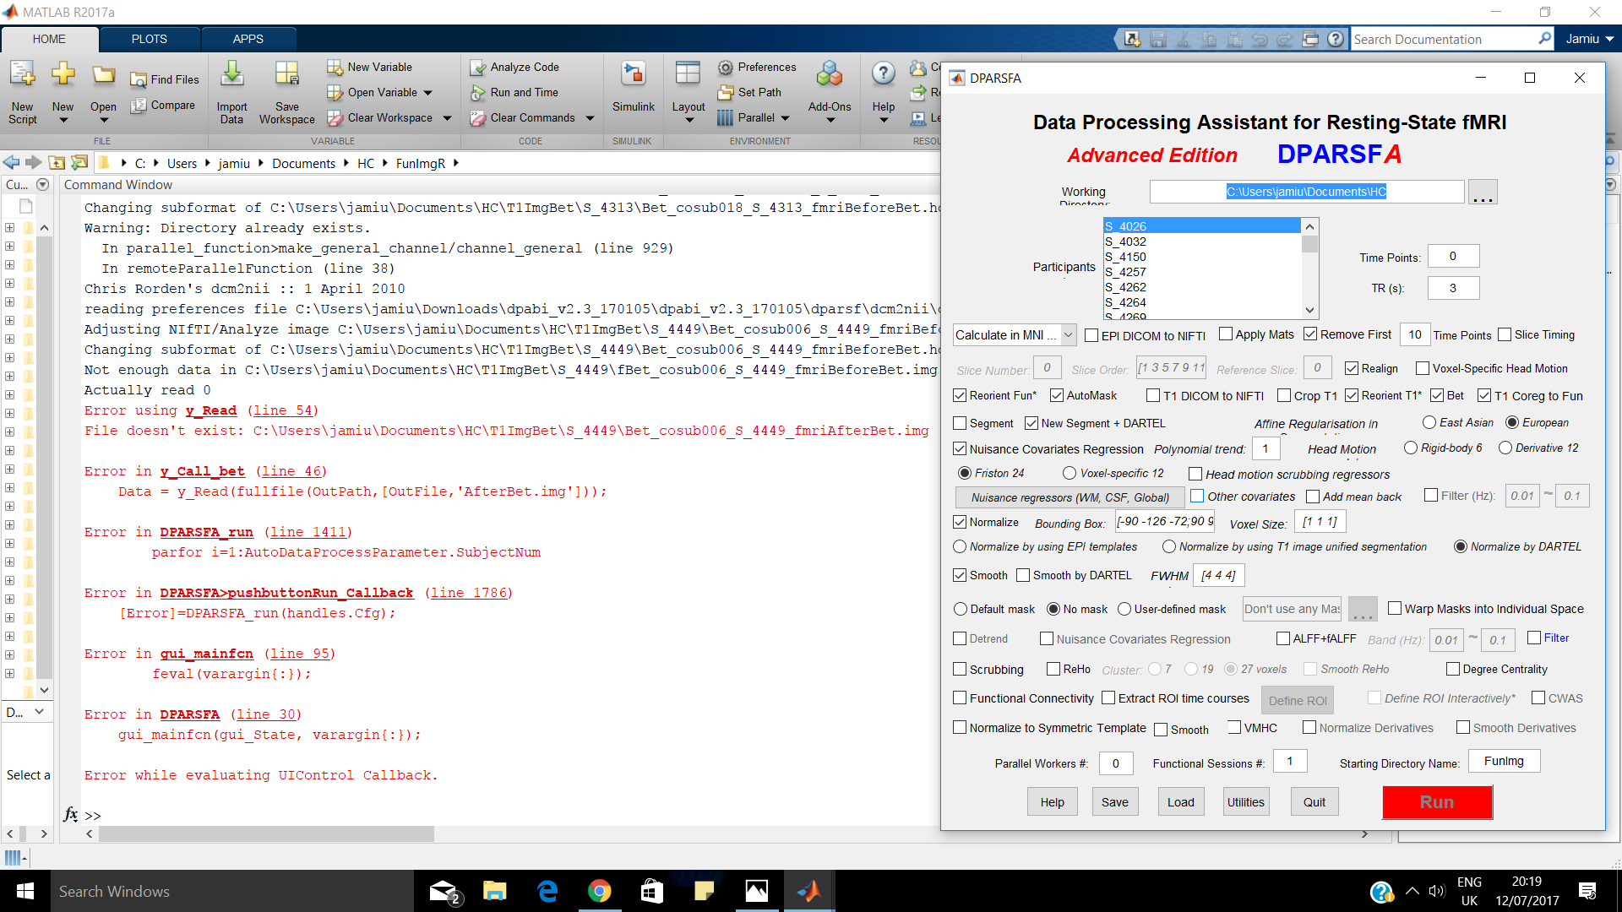
Task: Select the HOME tab
Action: pos(49,39)
